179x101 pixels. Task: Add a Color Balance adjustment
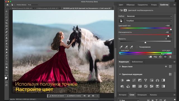tap(157, 80)
